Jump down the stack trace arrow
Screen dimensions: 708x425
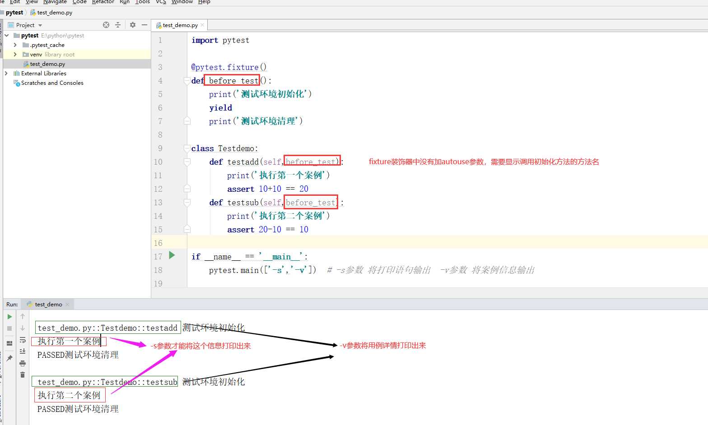[23, 328]
